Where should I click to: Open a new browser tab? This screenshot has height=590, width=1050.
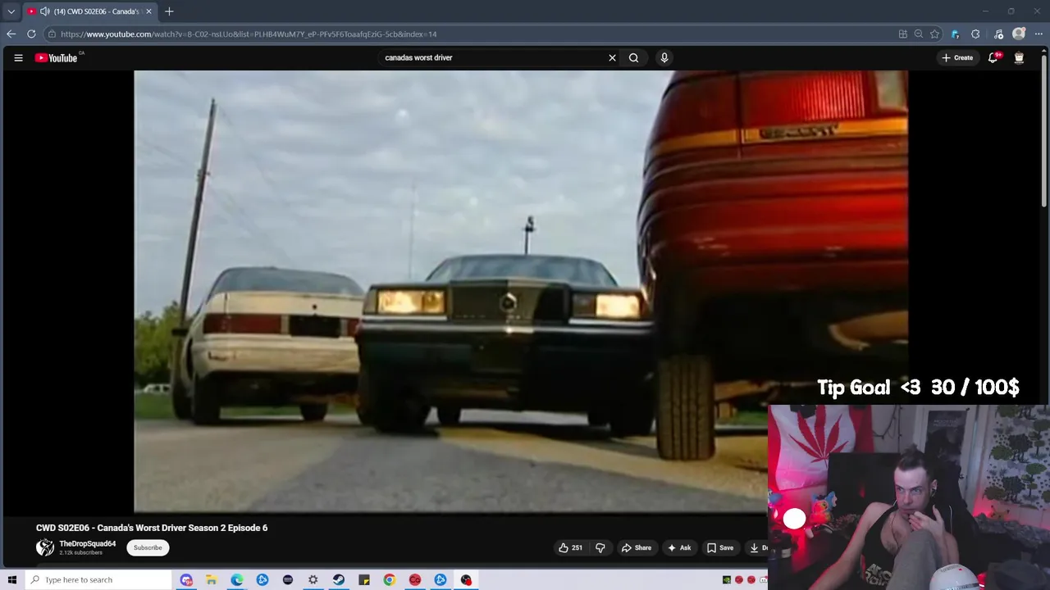(169, 11)
